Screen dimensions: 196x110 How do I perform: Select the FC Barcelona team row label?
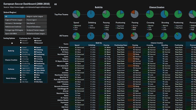64,48
